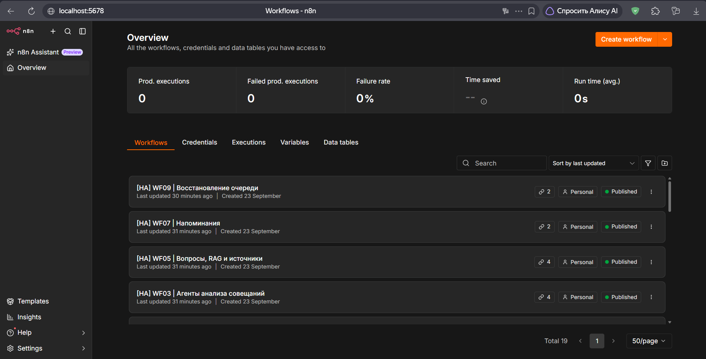This screenshot has width=706, height=359.
Task: Expand the Create workflow dropdown arrow
Action: 665,39
